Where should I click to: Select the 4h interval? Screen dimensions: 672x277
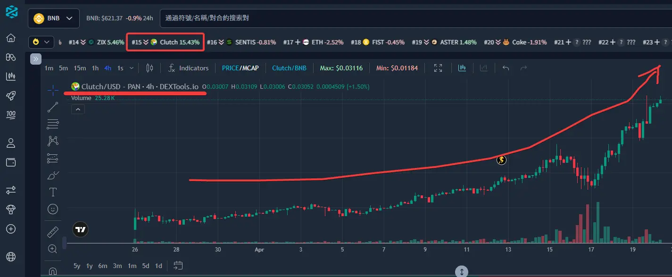[x=108, y=68]
